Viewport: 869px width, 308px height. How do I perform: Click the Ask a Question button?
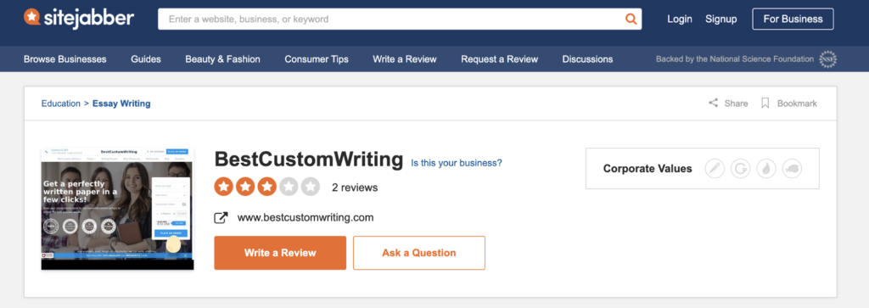click(419, 253)
